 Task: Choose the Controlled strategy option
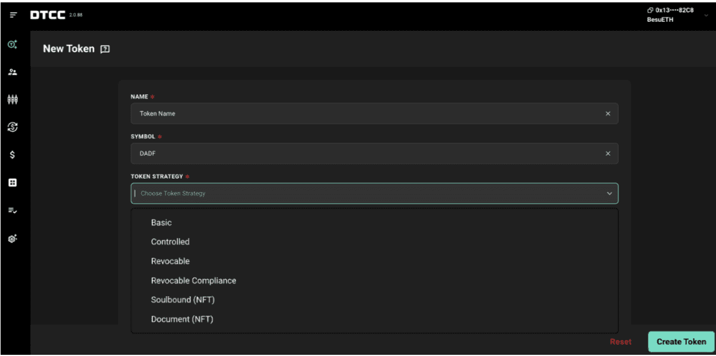[170, 242]
